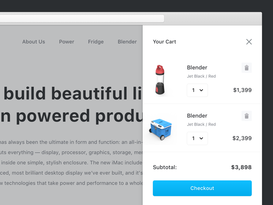Open quantity dropdown for the $1,399 item
273x205 pixels.
(x=197, y=90)
